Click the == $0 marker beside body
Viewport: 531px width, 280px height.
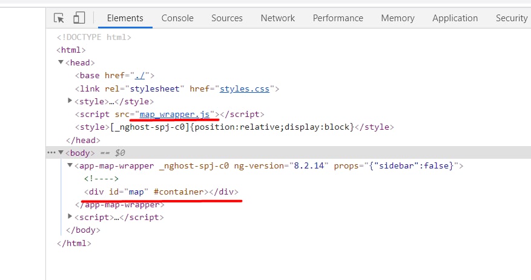[113, 153]
